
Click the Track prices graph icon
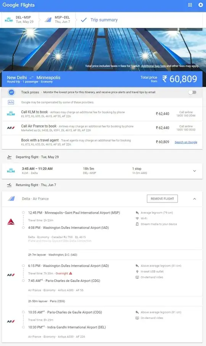(x=11, y=92)
